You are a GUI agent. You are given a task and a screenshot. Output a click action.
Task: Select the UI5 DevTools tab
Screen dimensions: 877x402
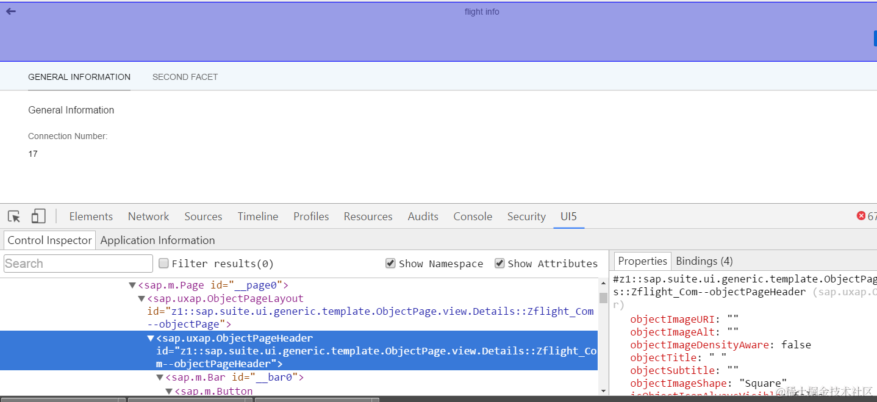(568, 217)
